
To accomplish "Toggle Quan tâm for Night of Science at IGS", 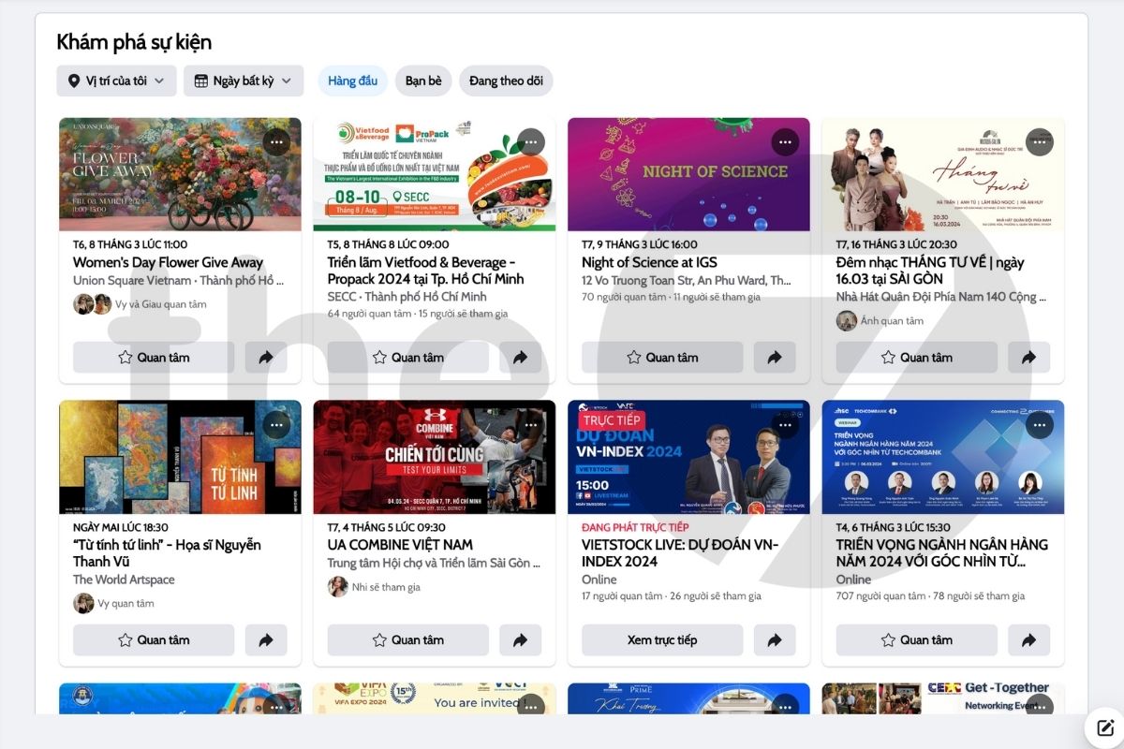I will [x=662, y=357].
